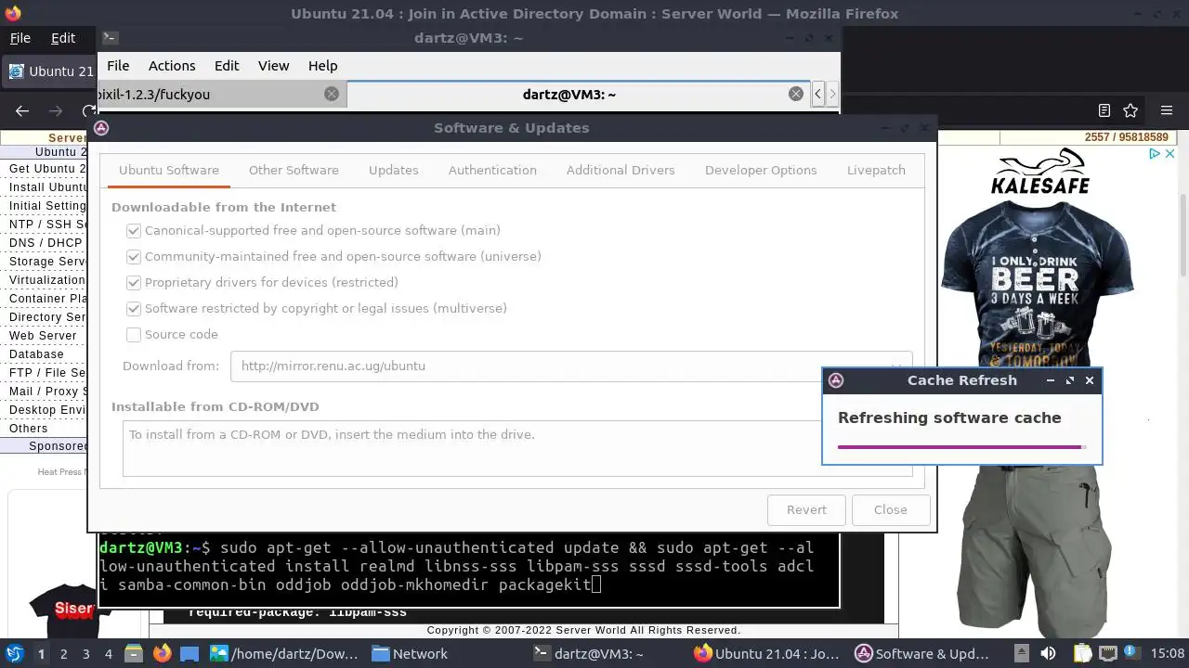The height and width of the screenshot is (668, 1189).
Task: Bookmark this page with the star icon
Action: (1130, 110)
